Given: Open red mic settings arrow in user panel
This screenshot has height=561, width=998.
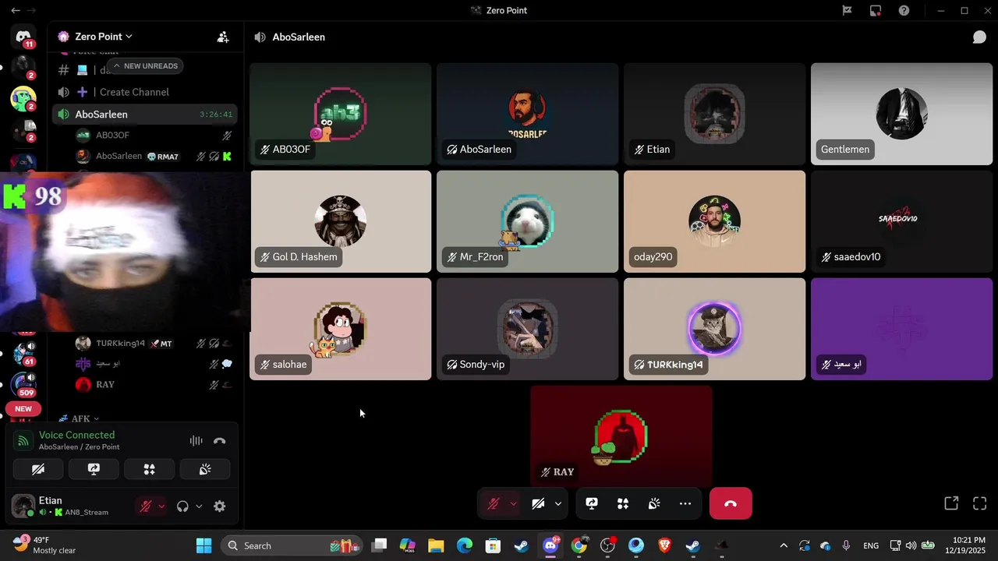Looking at the screenshot, I should pyautogui.click(x=161, y=506).
